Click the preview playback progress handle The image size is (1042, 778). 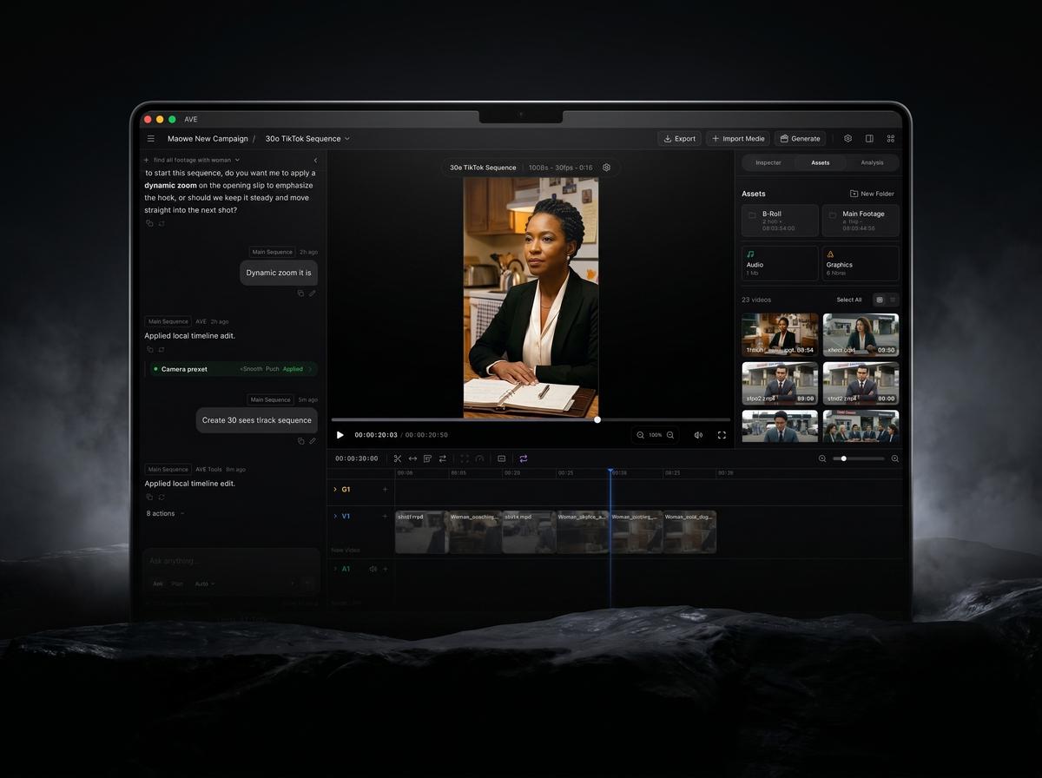[597, 419]
